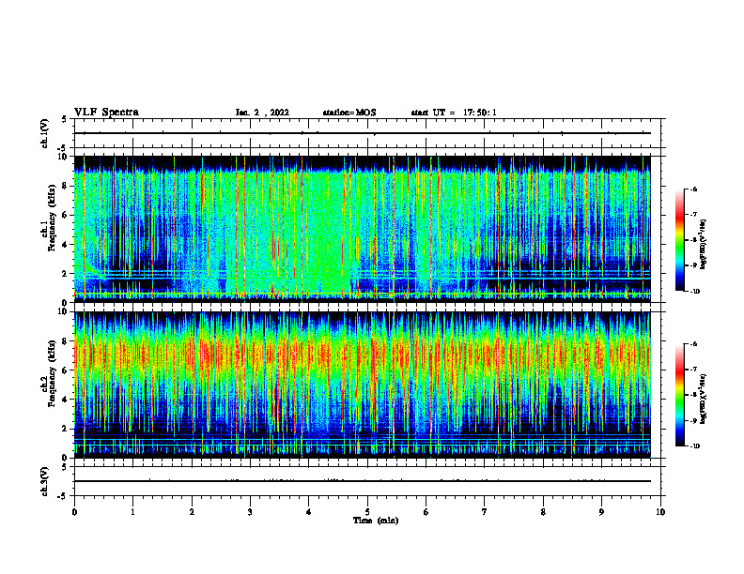The width and height of the screenshot is (744, 574).
Task: Click time axis tick label '8'
Action: [x=543, y=512]
